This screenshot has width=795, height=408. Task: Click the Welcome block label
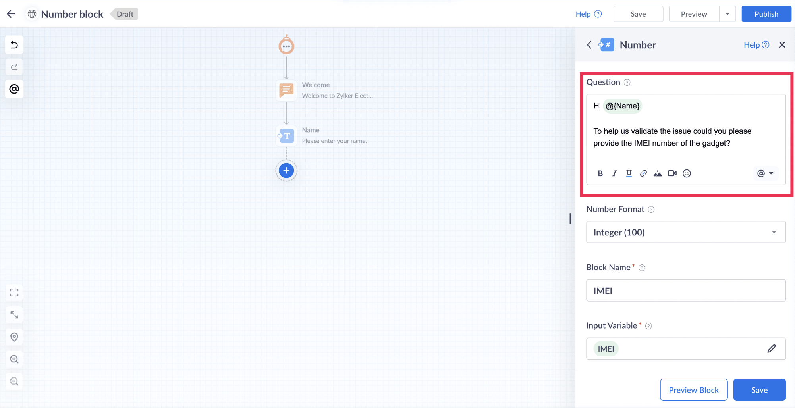pos(316,85)
